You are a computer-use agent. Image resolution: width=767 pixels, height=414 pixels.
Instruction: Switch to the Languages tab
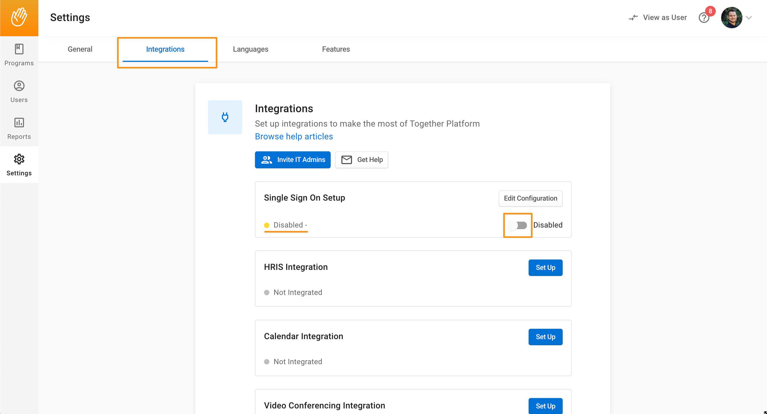coord(250,49)
